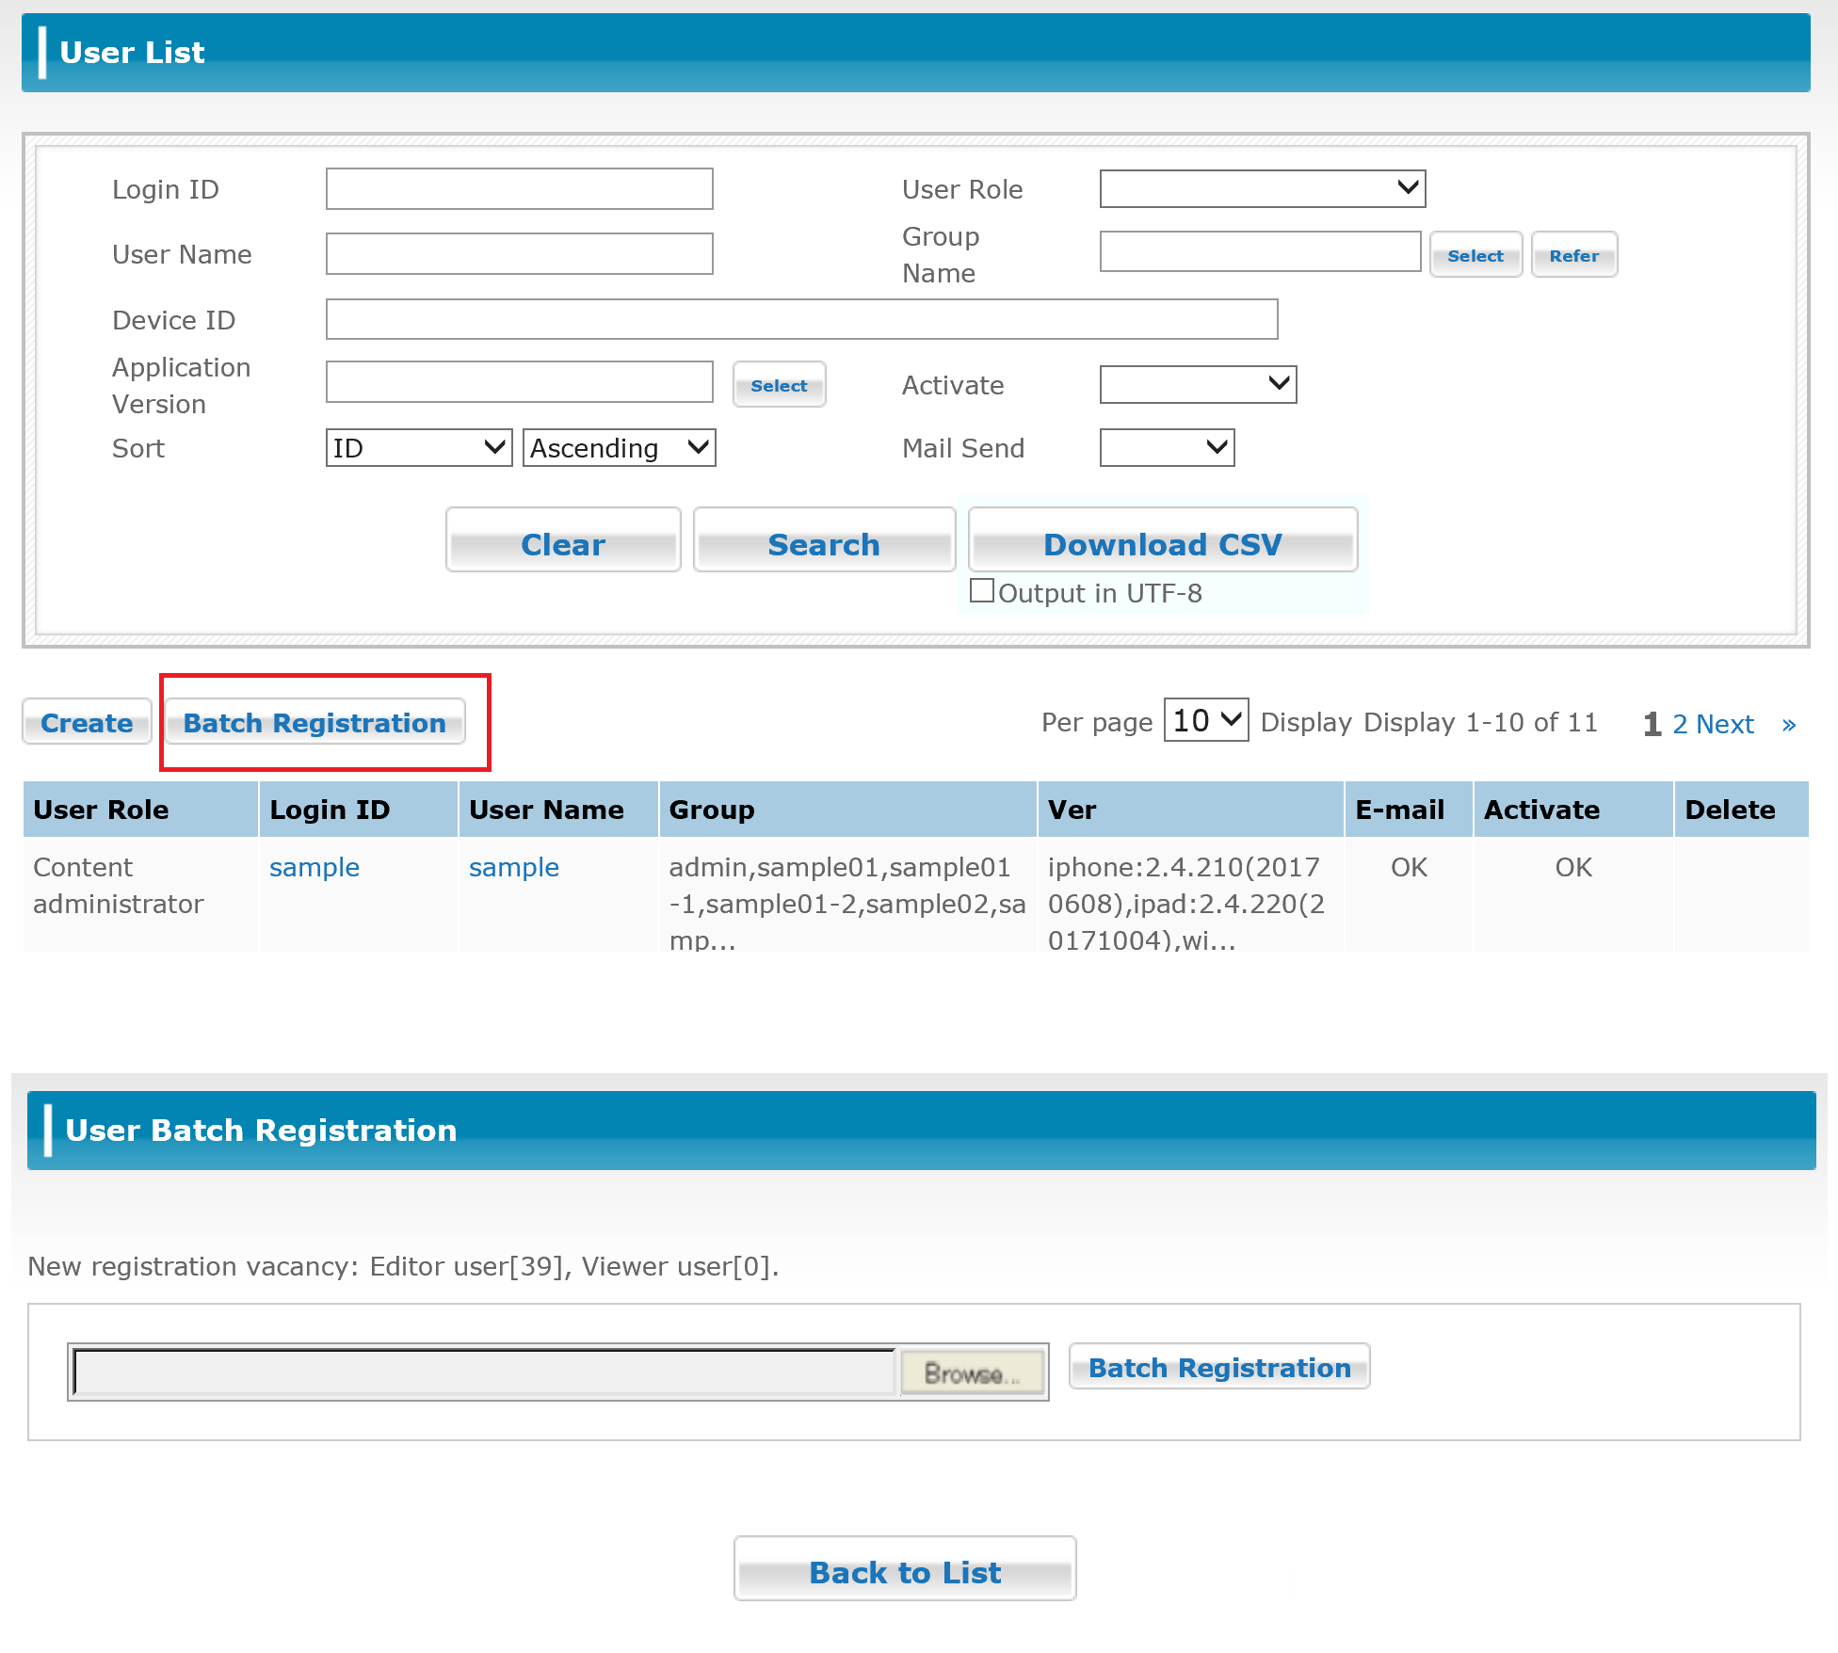Image resolution: width=1838 pixels, height=1653 pixels.
Task: Go to page 2 of results
Action: 1679,724
